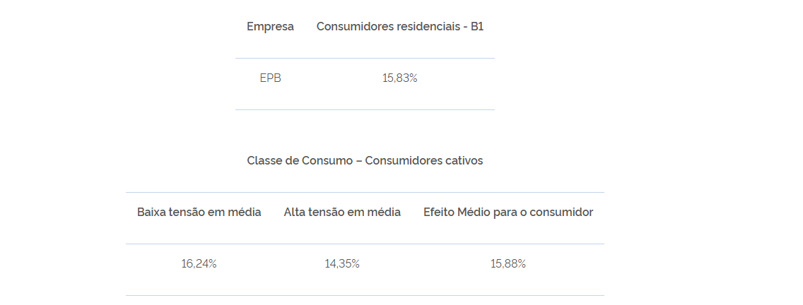Click the Alta tensão em média header
The image size is (803, 305).
click(342, 212)
